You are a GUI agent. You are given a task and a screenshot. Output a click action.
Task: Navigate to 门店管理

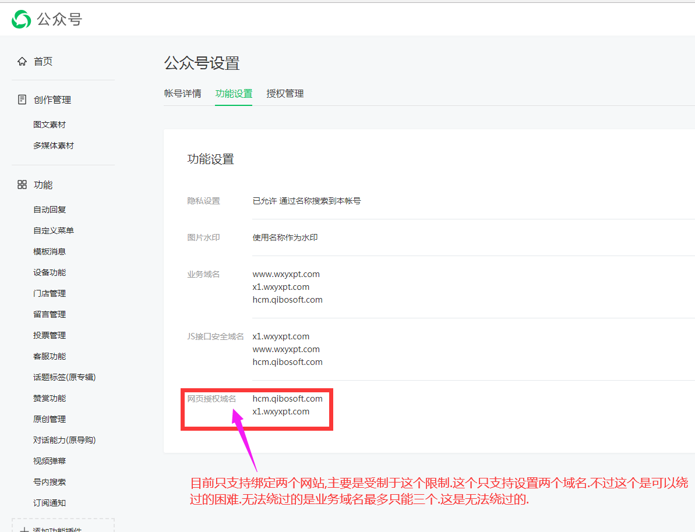click(x=50, y=293)
